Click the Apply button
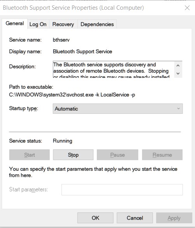 (x=174, y=218)
